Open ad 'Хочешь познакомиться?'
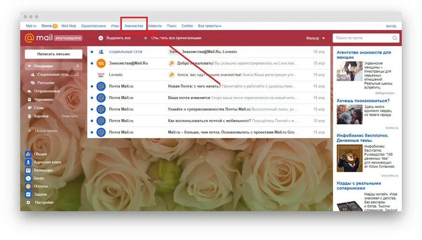 point(363,101)
